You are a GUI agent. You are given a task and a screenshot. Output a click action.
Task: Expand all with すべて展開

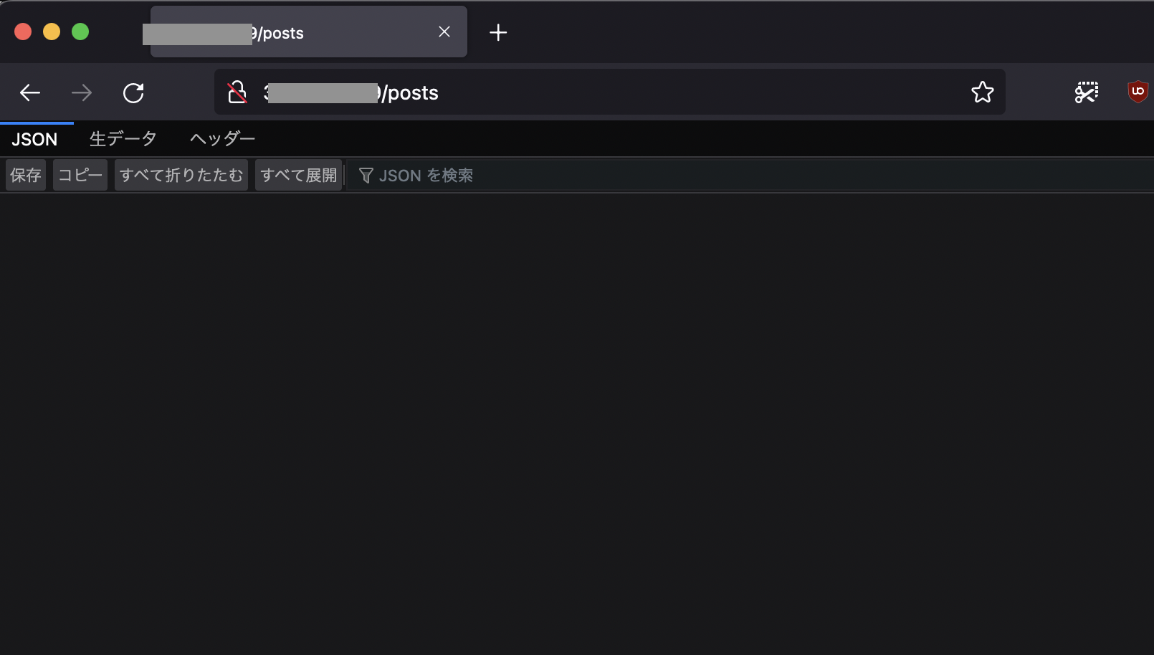(299, 176)
